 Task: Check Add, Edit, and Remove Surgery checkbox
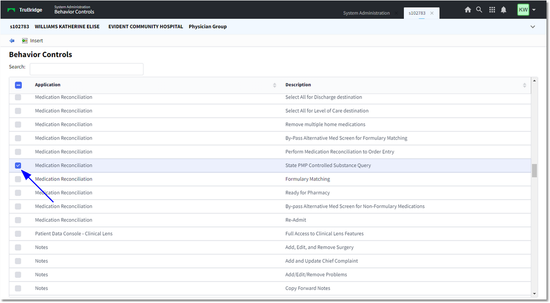[x=18, y=247]
